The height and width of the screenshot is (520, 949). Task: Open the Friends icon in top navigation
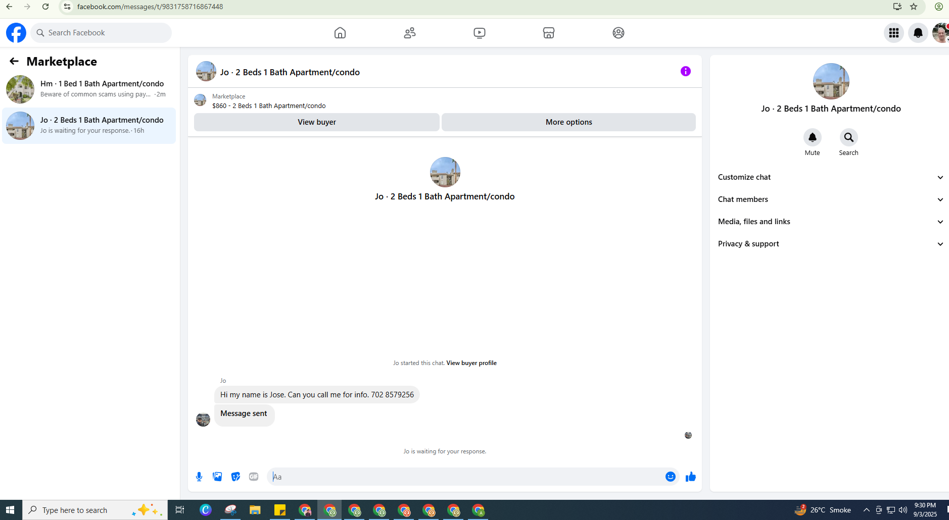(x=410, y=33)
